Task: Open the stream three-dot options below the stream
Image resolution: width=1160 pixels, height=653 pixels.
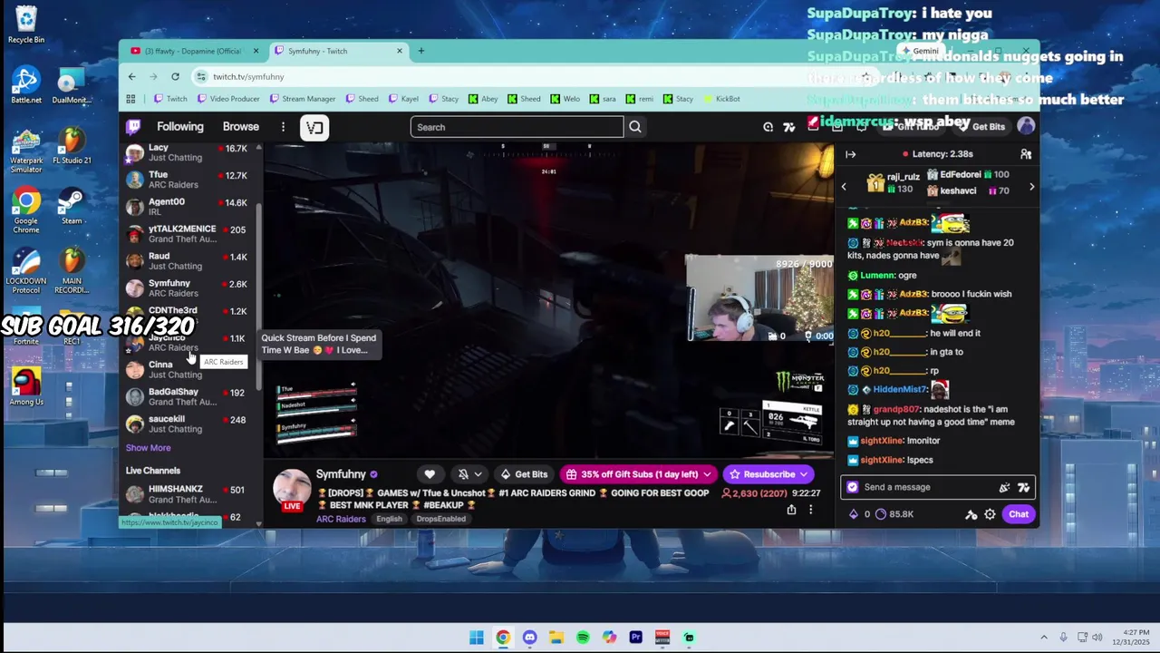Action: [x=811, y=510]
